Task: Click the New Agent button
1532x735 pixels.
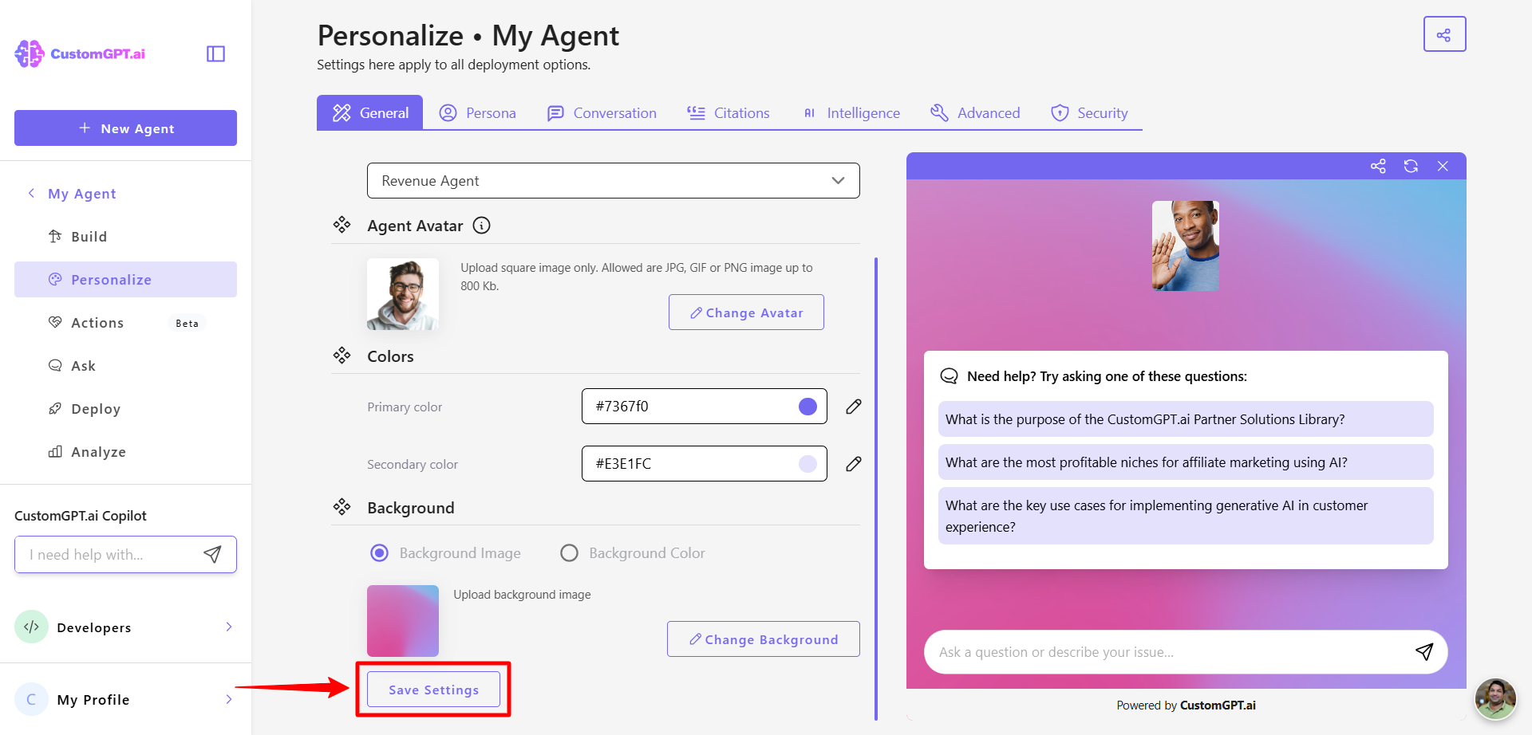Action: click(125, 128)
